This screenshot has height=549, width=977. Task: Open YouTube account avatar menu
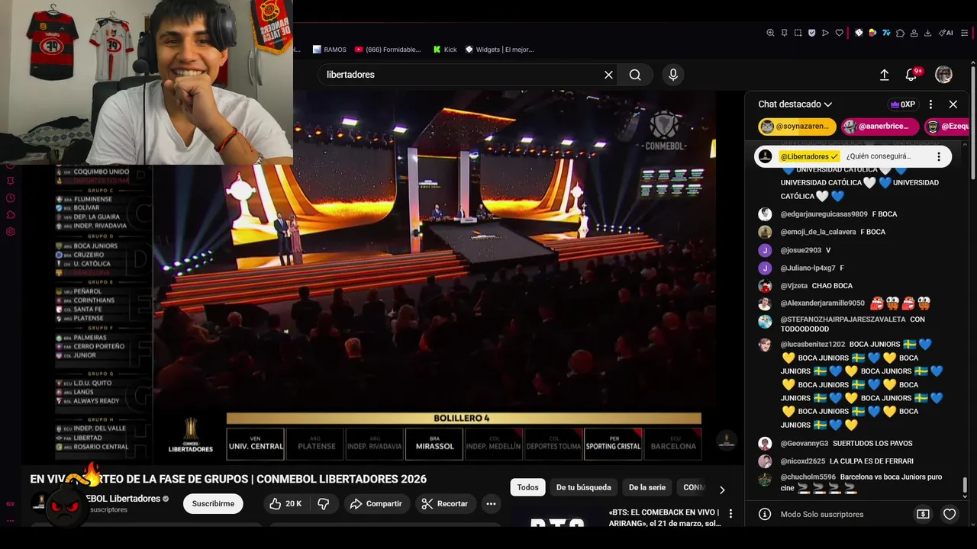pos(944,75)
